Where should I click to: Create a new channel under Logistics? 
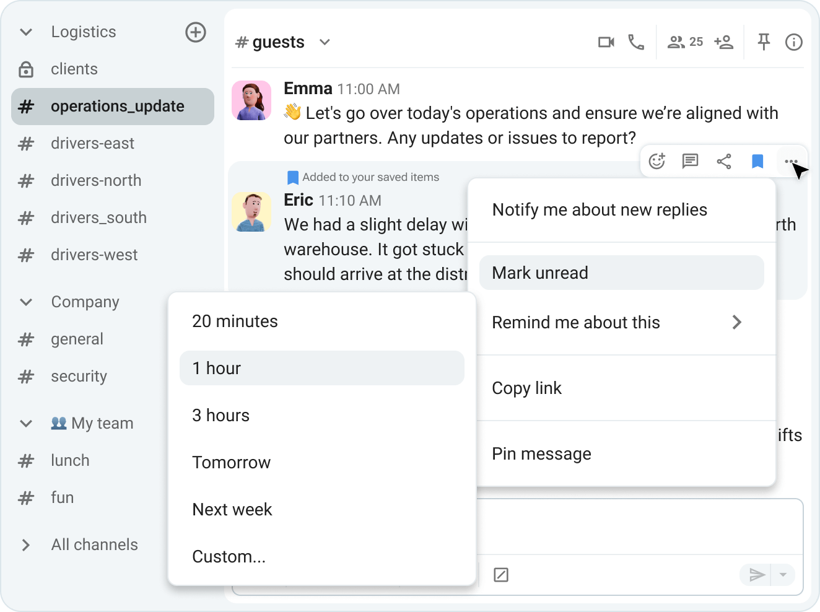195,32
